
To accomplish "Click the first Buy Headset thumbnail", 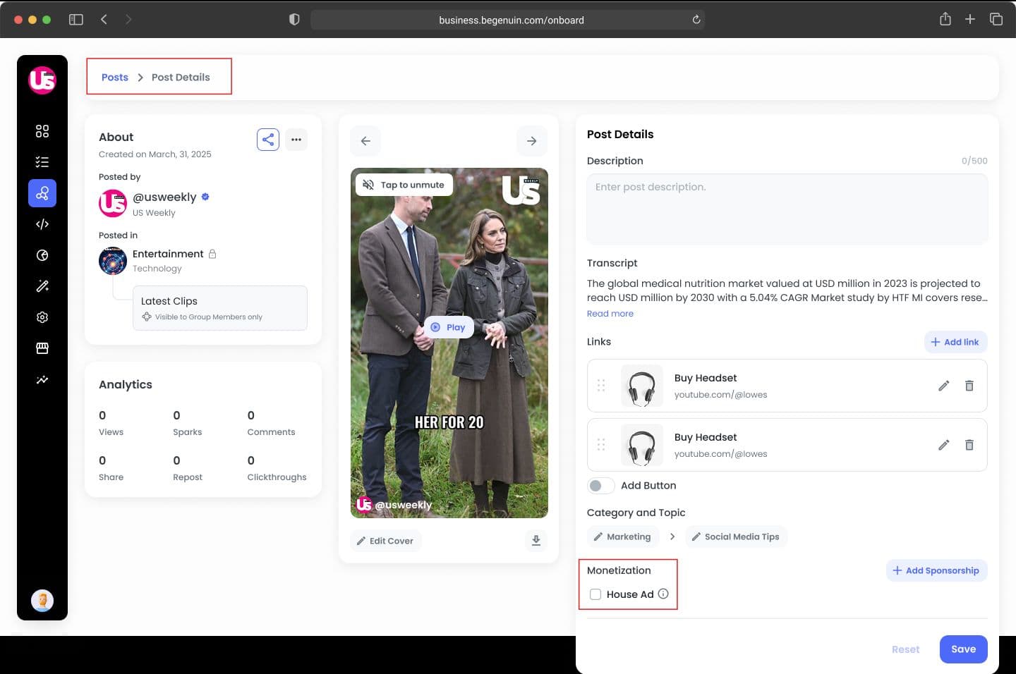I will 642,386.
